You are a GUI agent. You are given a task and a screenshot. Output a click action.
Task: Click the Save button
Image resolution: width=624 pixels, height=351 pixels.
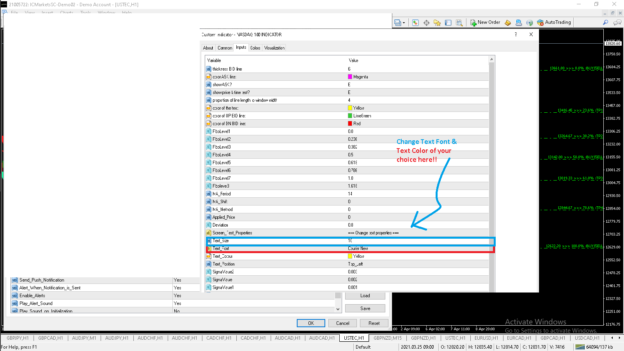[365, 308]
